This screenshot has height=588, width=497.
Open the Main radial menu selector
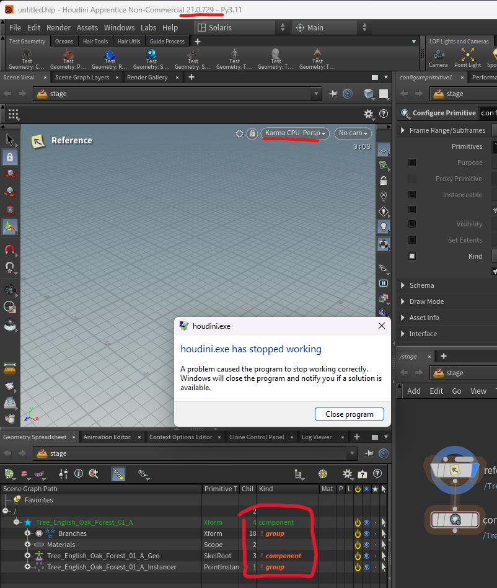332,28
